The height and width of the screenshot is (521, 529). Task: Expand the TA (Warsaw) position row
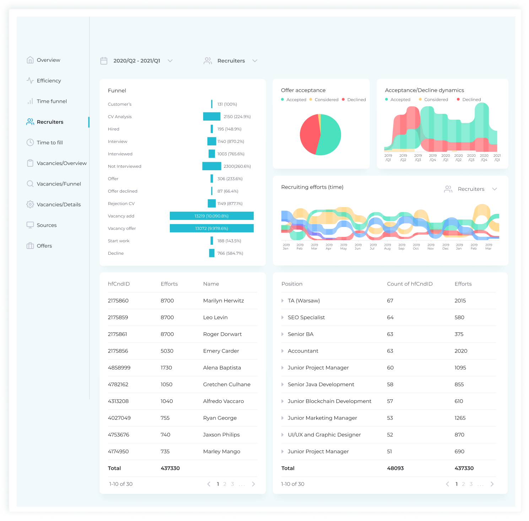pos(283,301)
